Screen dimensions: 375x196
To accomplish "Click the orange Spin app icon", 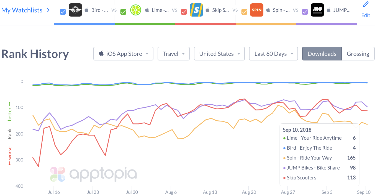I will 257,10.
